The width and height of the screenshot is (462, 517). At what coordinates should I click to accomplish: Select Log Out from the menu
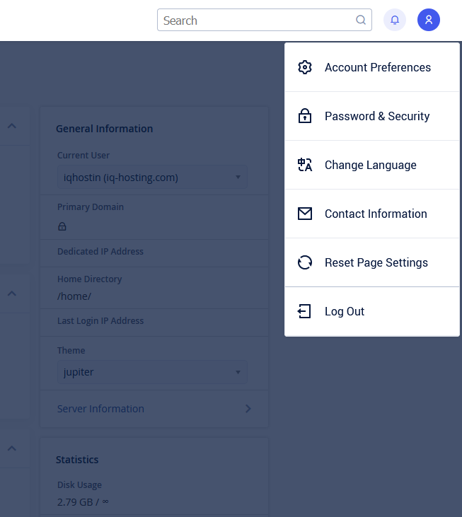345,311
